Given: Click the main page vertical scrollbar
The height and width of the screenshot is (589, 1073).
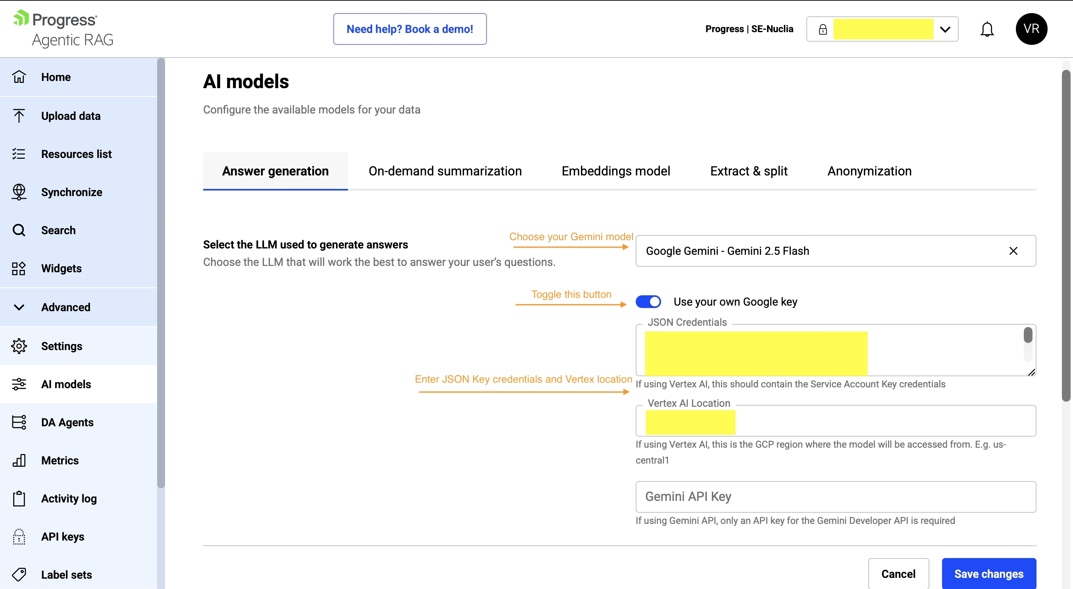Looking at the screenshot, I should click(1065, 233).
